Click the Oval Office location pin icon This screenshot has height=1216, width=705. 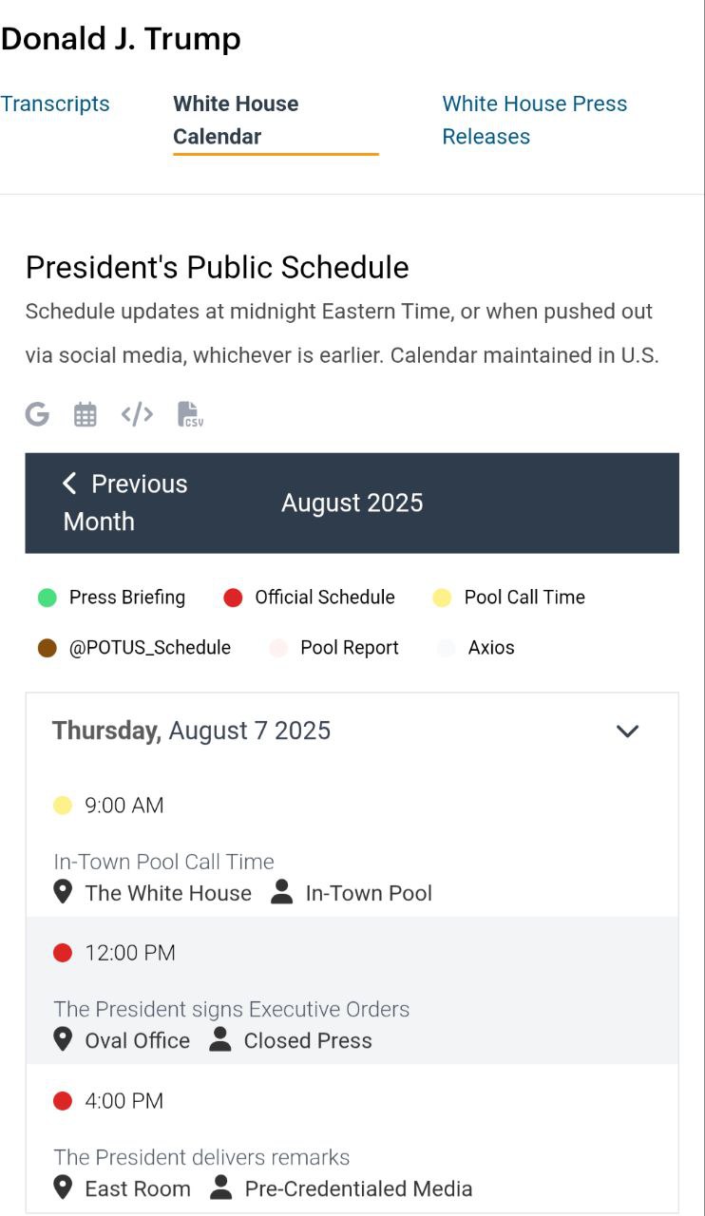click(63, 1039)
